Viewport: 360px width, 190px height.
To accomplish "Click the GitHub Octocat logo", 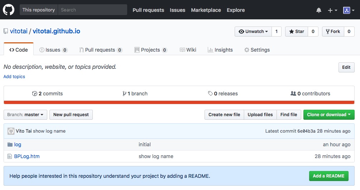I will pos(9,10).
